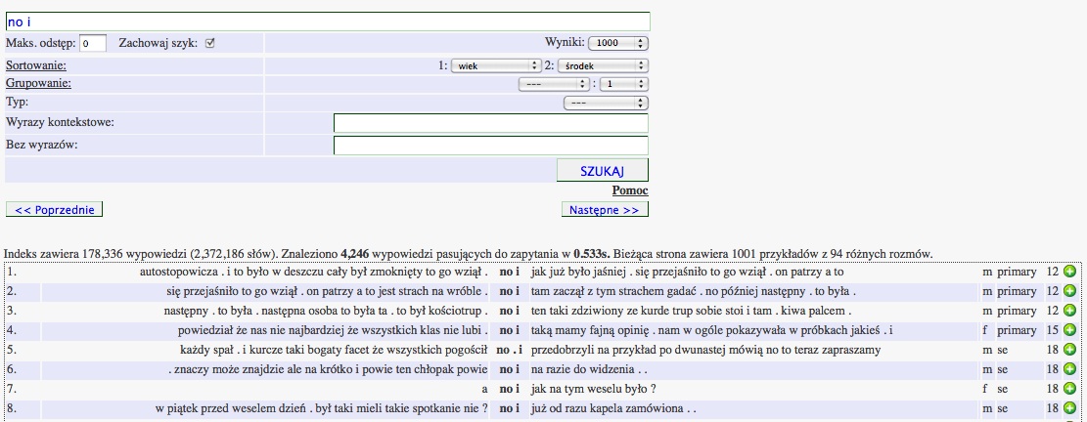Click the green plus icon on row 1
Image resolution: width=1087 pixels, height=422 pixels.
click(1069, 272)
